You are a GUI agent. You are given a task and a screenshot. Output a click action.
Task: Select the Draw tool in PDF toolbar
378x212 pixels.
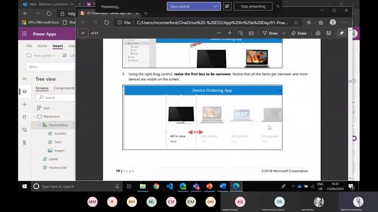click(x=271, y=33)
